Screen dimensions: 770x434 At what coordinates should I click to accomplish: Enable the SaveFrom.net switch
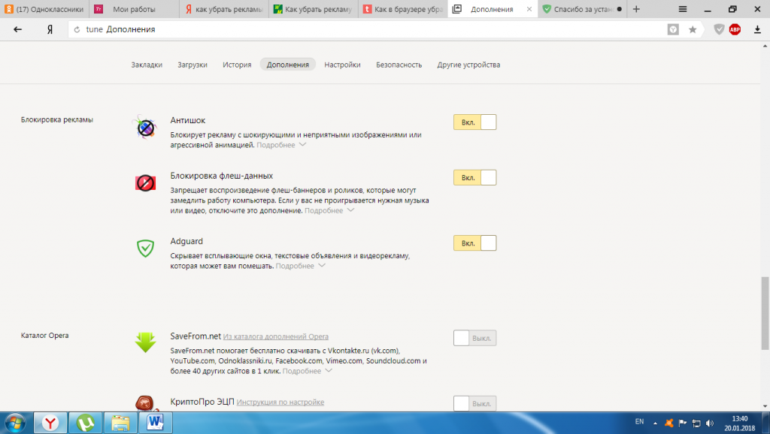coord(475,338)
